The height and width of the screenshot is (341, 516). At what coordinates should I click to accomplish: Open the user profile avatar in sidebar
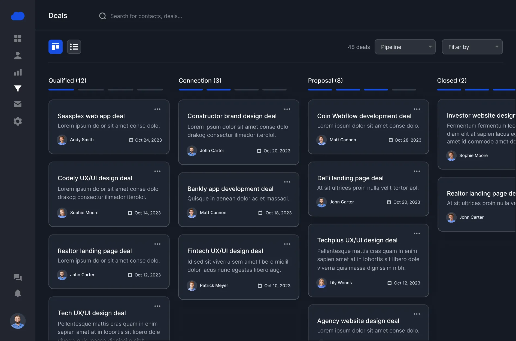pyautogui.click(x=18, y=321)
